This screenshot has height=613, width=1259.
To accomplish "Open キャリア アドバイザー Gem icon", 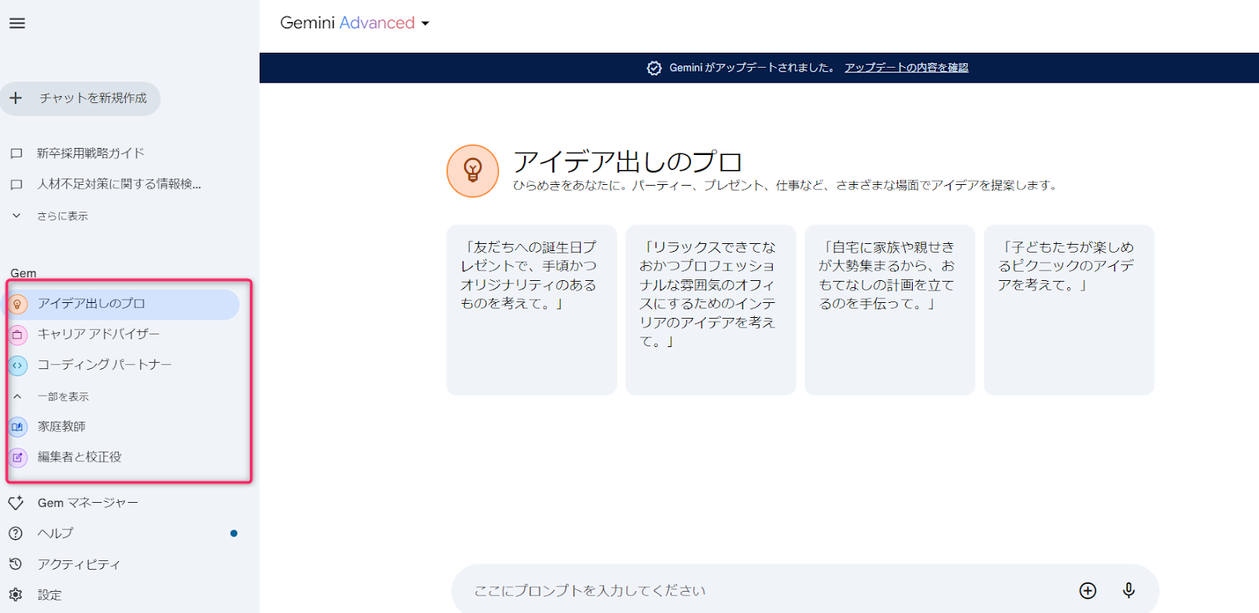I will [17, 334].
